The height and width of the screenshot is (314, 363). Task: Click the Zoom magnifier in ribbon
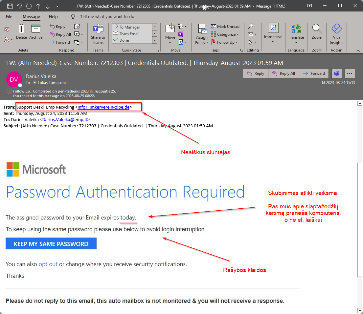[317, 32]
